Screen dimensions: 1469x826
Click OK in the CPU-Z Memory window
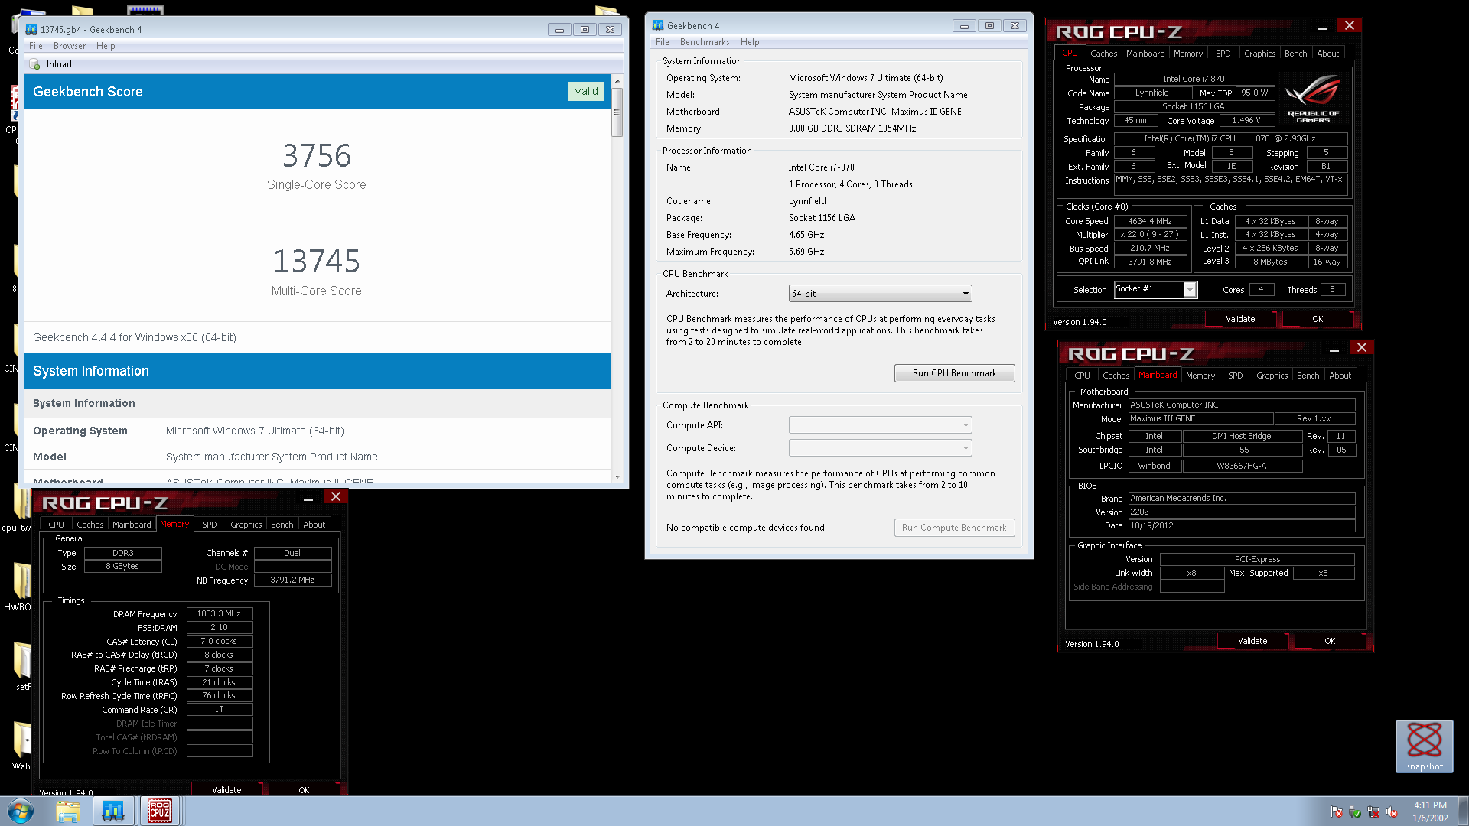coord(304,789)
